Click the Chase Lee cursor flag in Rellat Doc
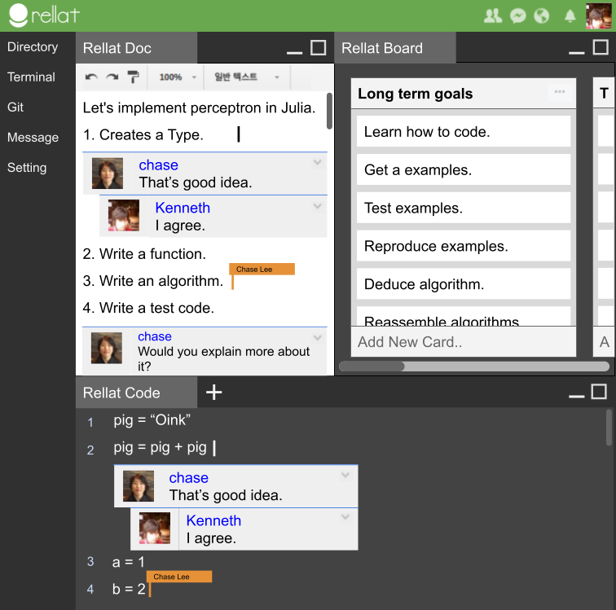Image resolution: width=616 pixels, height=610 pixels. [262, 269]
